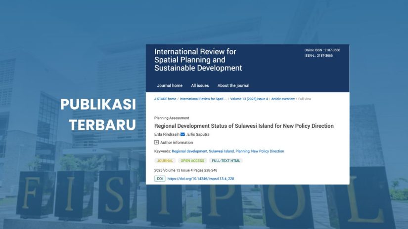Select the Planning keyword link
408x229 pixels.
tap(242, 151)
